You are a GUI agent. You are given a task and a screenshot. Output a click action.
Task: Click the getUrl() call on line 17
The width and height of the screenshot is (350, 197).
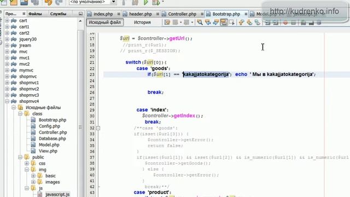tap(180, 38)
